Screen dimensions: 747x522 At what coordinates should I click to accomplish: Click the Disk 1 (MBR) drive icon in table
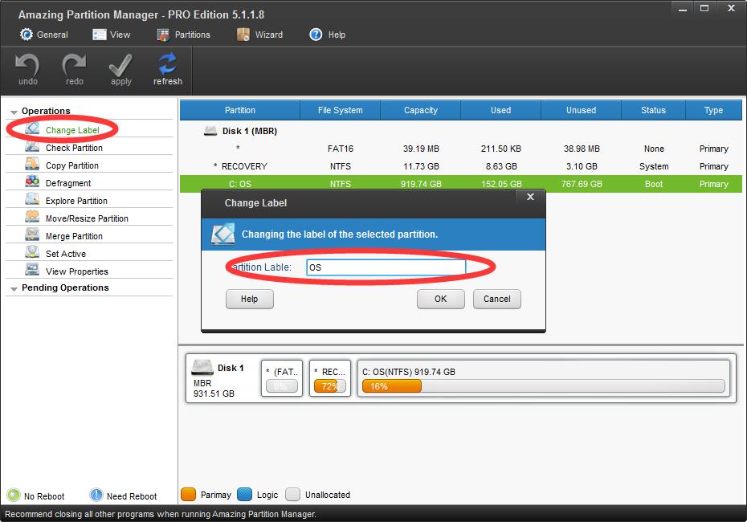coord(210,131)
